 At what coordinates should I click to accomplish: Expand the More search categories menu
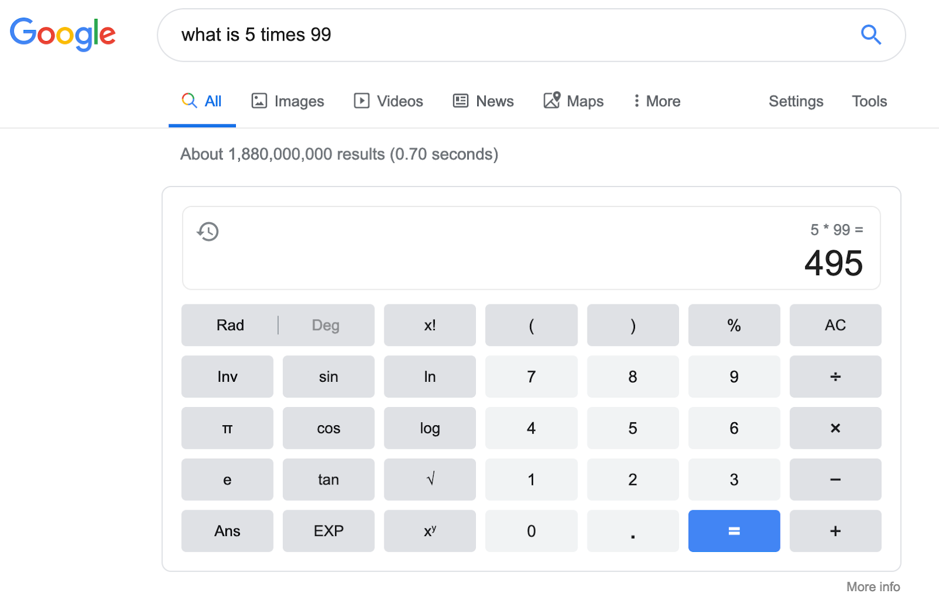(657, 101)
